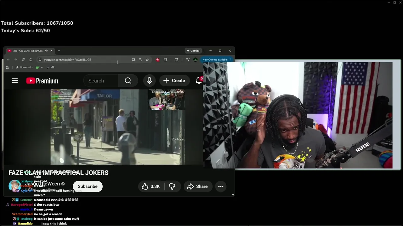
Task: Open the Extensions puzzle-piece menu
Action: (165, 60)
